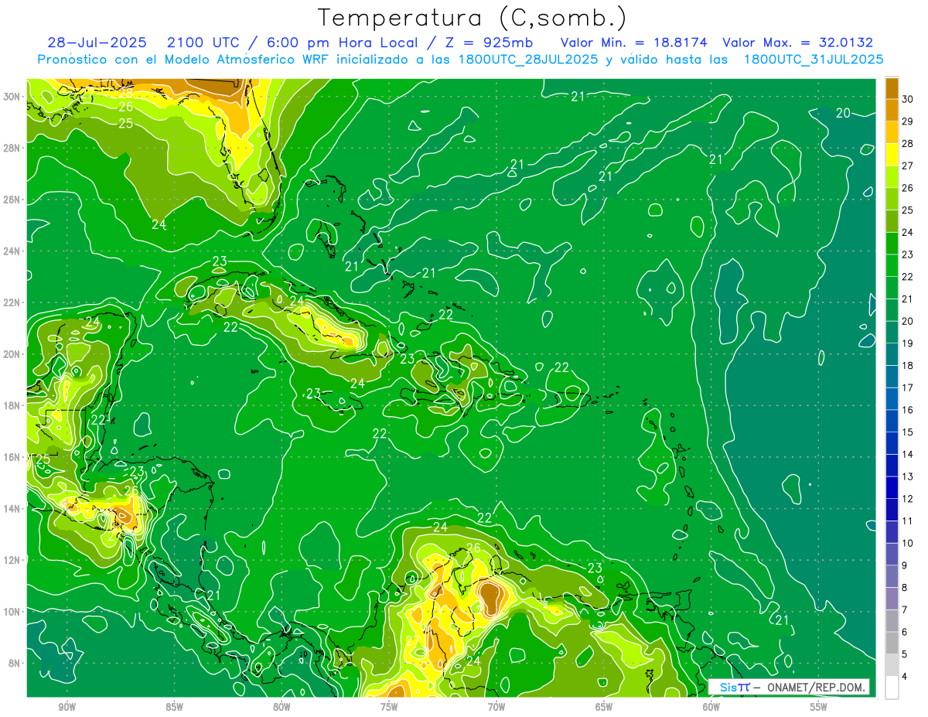Viewport: 928px width, 717px height.
Task: Click the '55W' longitude axis label
Action: pos(819,707)
